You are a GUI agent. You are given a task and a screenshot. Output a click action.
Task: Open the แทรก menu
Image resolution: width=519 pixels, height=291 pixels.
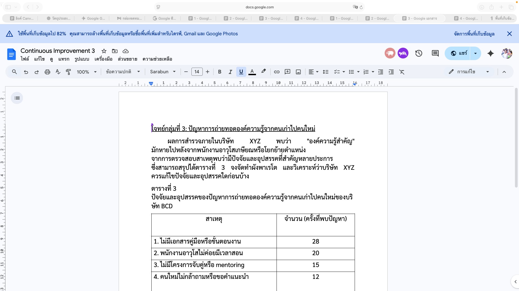coord(64,59)
